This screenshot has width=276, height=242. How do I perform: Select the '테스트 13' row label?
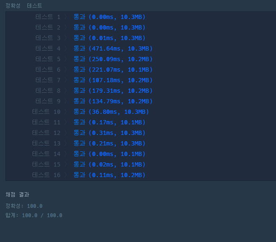(46, 143)
